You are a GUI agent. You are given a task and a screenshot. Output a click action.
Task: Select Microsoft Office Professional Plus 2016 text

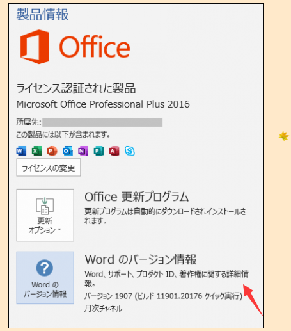click(103, 104)
